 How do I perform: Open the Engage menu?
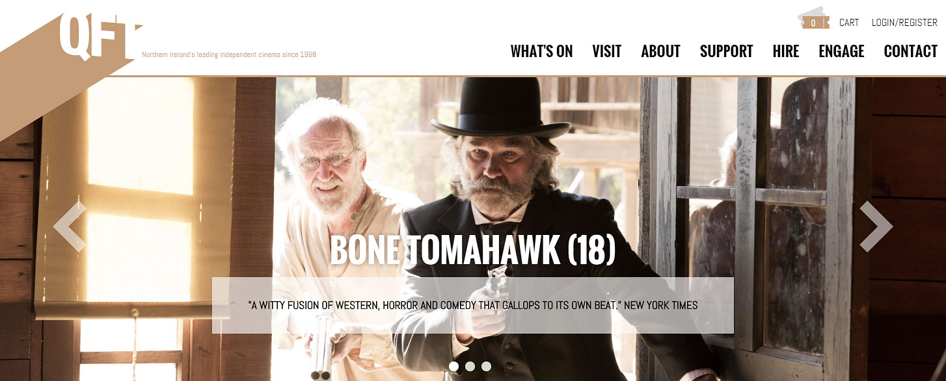coord(841,51)
